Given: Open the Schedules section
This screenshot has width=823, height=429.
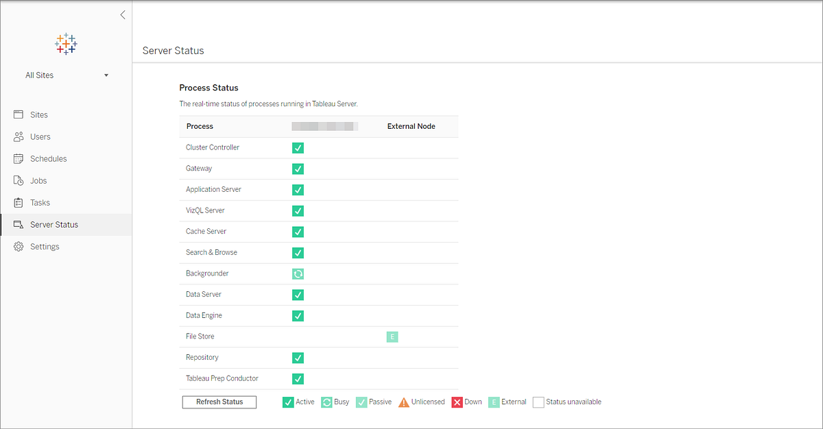Looking at the screenshot, I should (x=47, y=158).
